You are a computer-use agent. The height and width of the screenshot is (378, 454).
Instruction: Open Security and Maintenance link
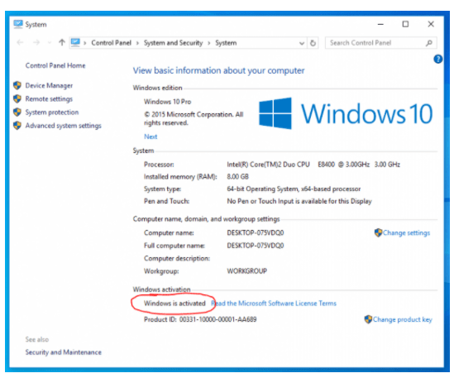63,352
